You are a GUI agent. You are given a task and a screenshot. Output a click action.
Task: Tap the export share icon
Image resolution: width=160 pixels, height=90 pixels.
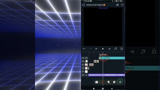tap(122, 5)
